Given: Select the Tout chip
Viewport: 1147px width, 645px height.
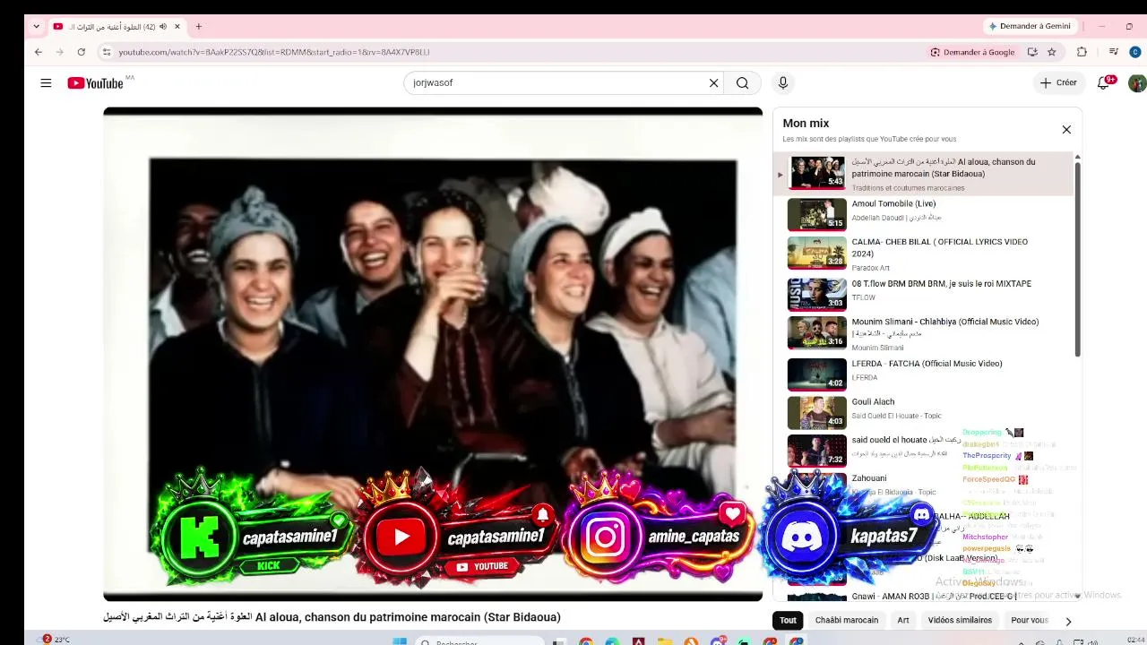Looking at the screenshot, I should [x=788, y=620].
